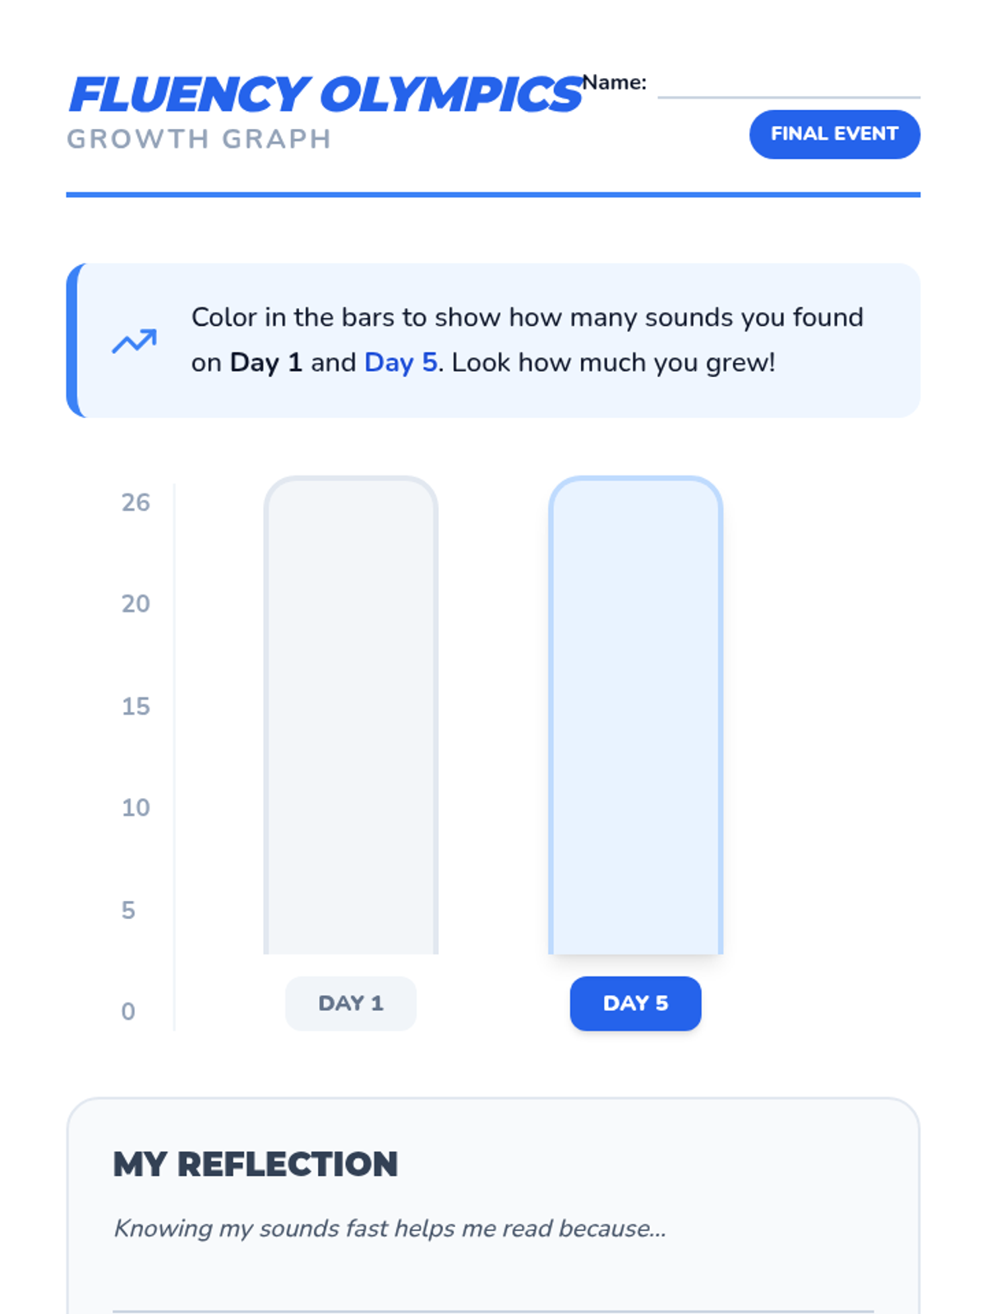Click the My Reflection heading
The height and width of the screenshot is (1314, 986).
256,1164
